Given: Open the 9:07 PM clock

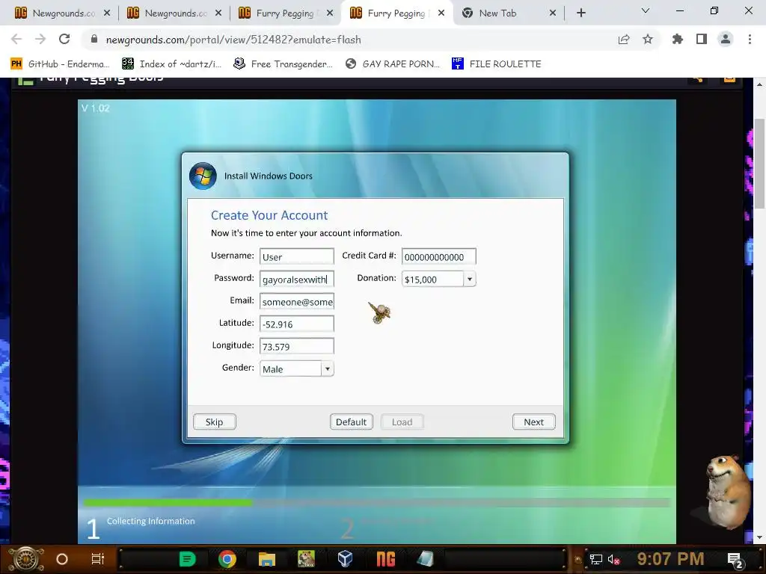Looking at the screenshot, I should (x=671, y=559).
